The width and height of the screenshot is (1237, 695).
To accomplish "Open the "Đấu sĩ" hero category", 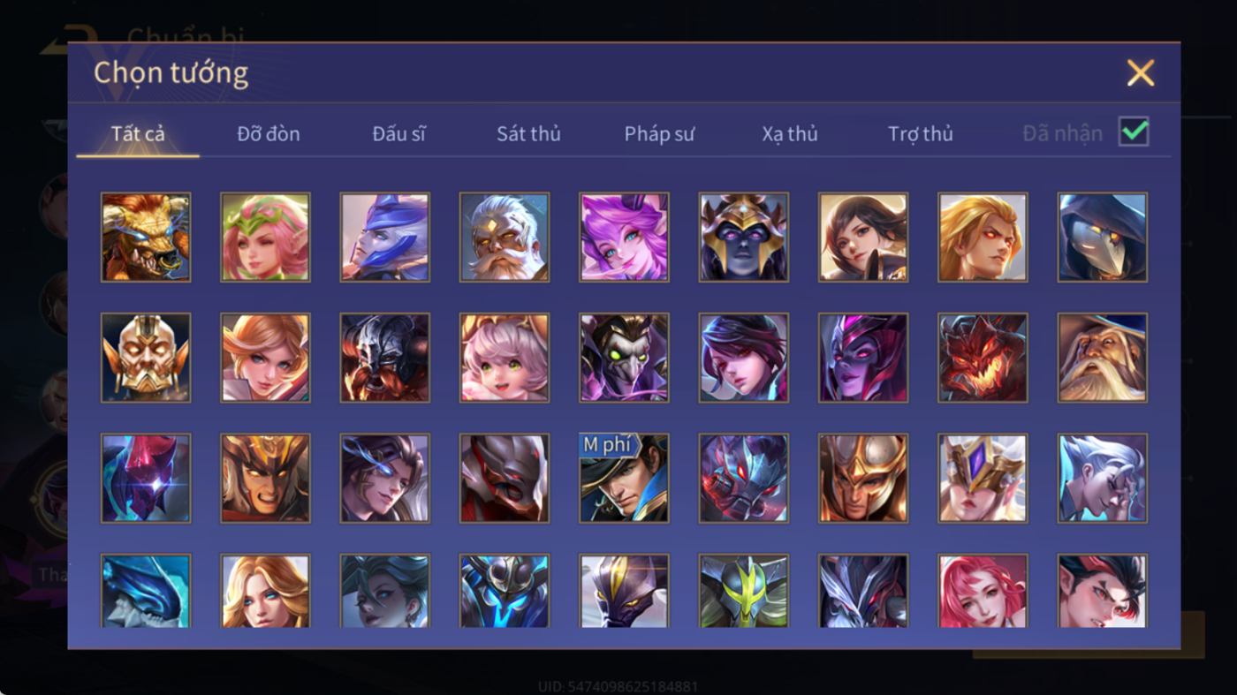I will click(398, 134).
